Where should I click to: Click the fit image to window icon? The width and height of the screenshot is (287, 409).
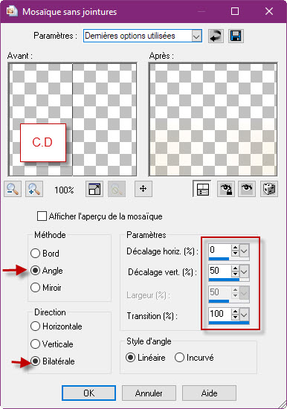[x=94, y=189]
